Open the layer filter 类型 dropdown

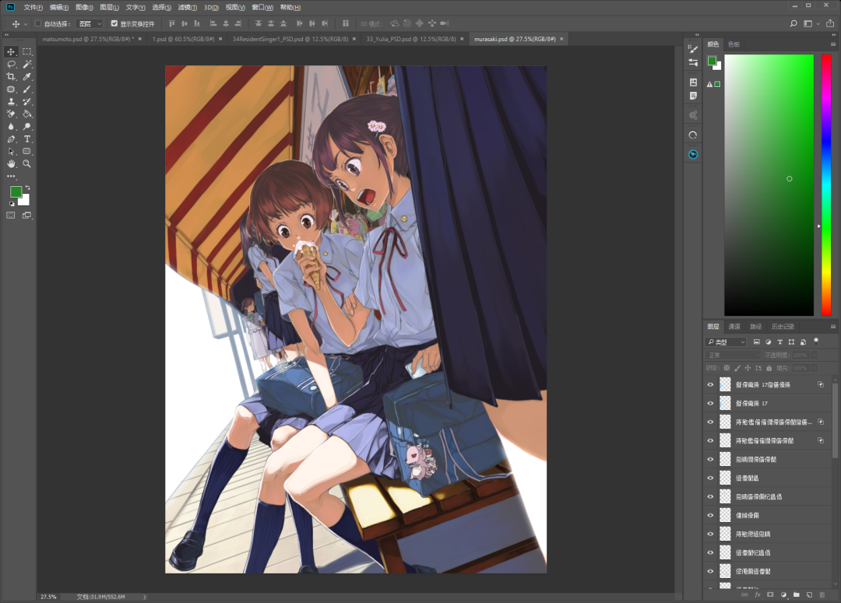[x=727, y=342]
